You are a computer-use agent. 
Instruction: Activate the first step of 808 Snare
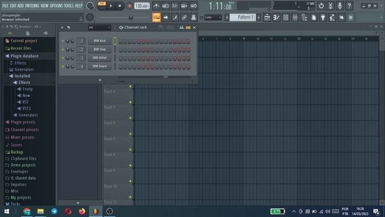pyautogui.click(x=120, y=66)
